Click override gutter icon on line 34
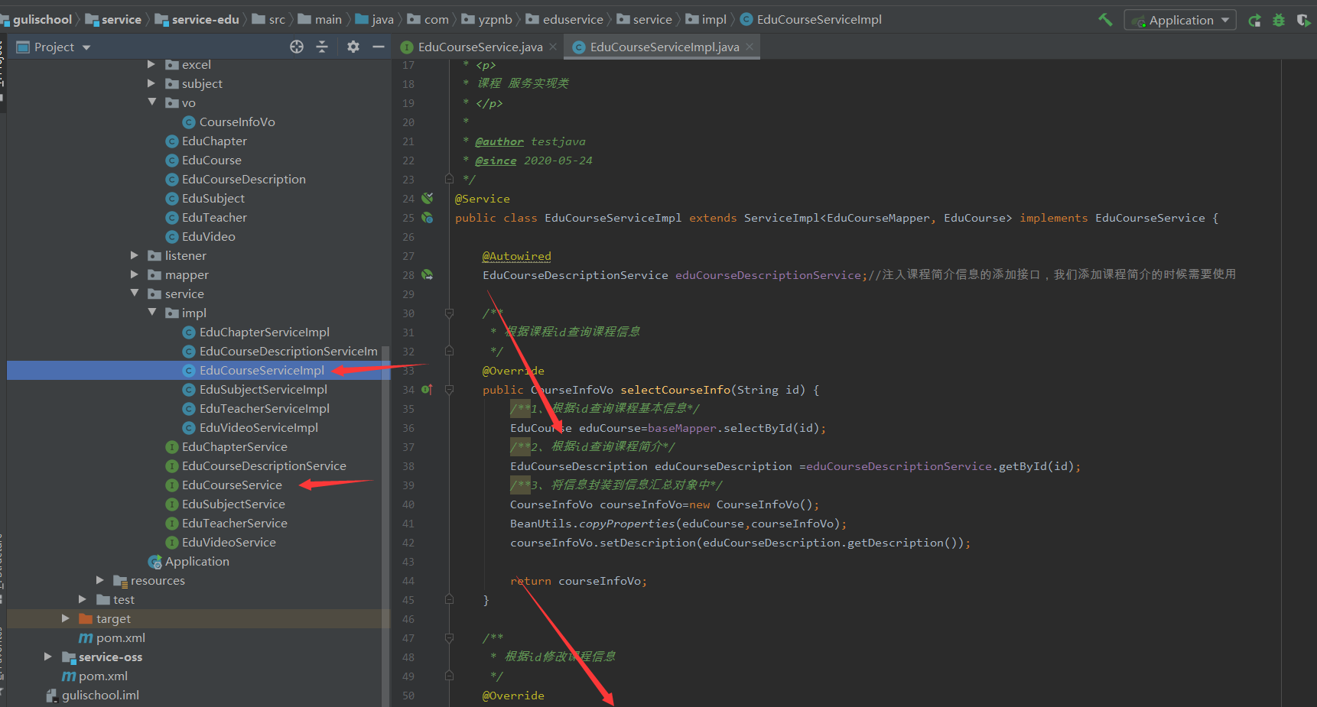This screenshot has width=1317, height=707. [x=427, y=389]
